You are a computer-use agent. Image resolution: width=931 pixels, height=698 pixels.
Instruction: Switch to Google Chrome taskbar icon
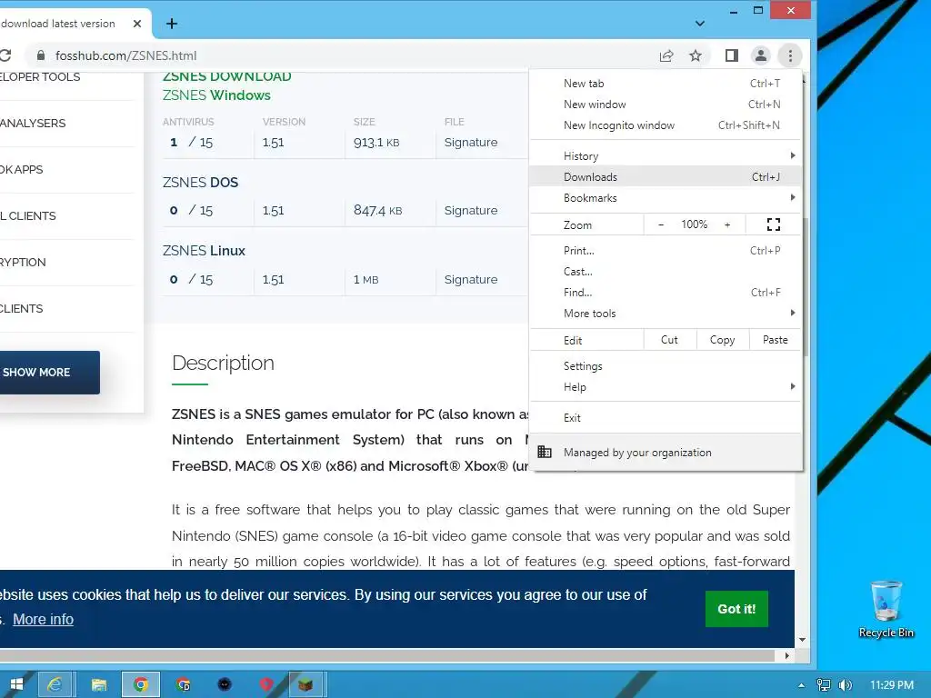tap(141, 684)
